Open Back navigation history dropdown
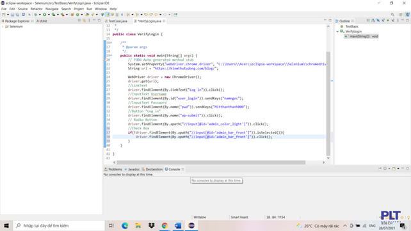Viewport: 411px width, 231px height. point(161,15)
